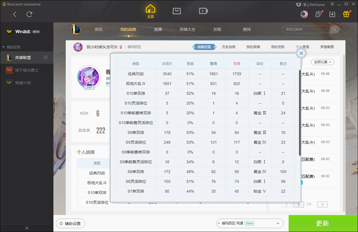Select 地下城与勇士 in the sidebar

coord(27,70)
